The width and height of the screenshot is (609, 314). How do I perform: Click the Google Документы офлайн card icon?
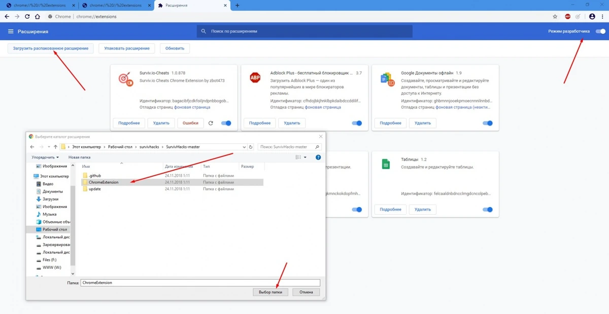[386, 78]
